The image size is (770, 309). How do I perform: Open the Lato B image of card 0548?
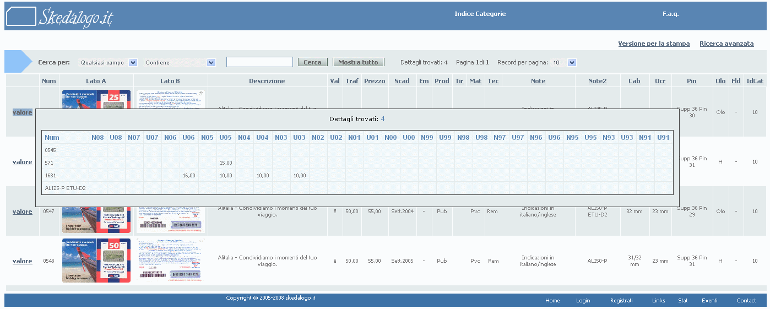[170, 261]
